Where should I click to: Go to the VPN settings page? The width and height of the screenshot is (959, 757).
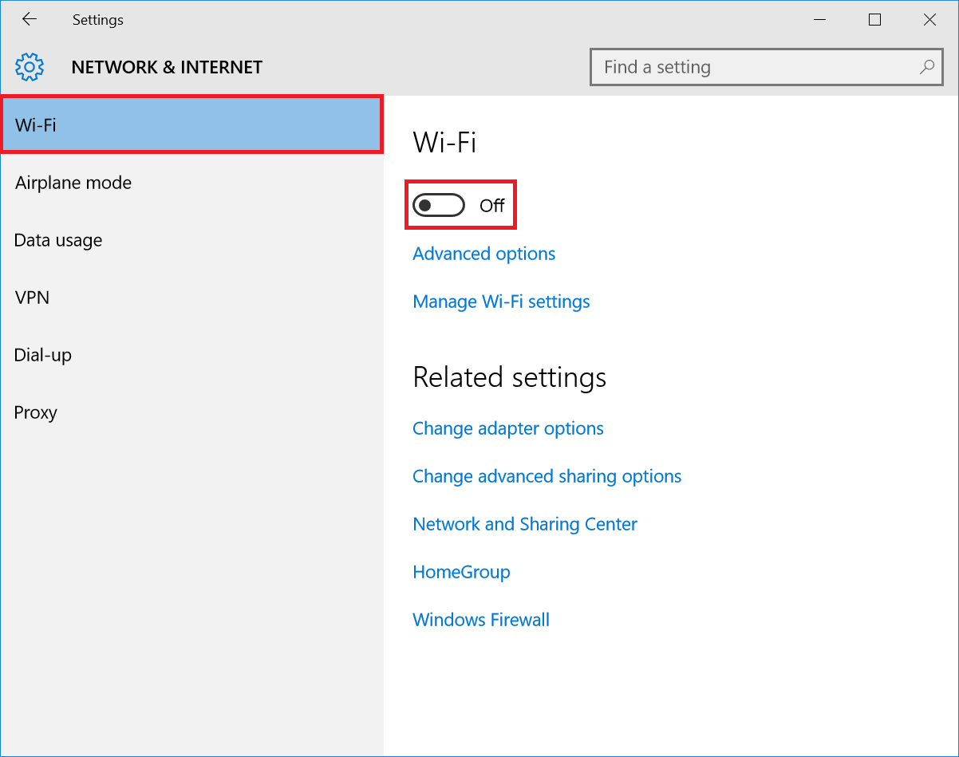pos(32,298)
